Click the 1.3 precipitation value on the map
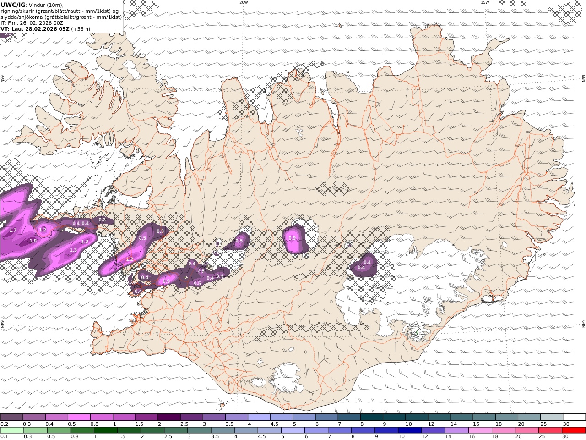This screenshot has width=586, height=440. tap(73, 250)
